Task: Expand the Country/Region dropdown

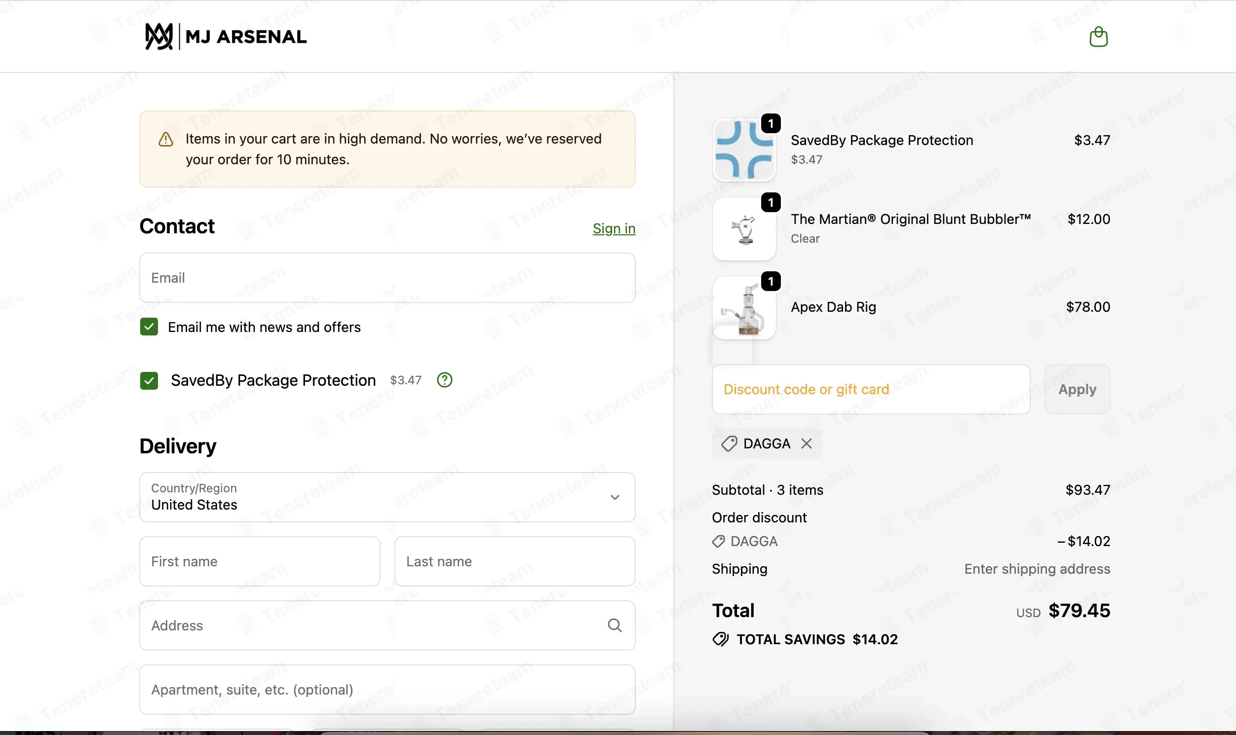Action: point(387,497)
